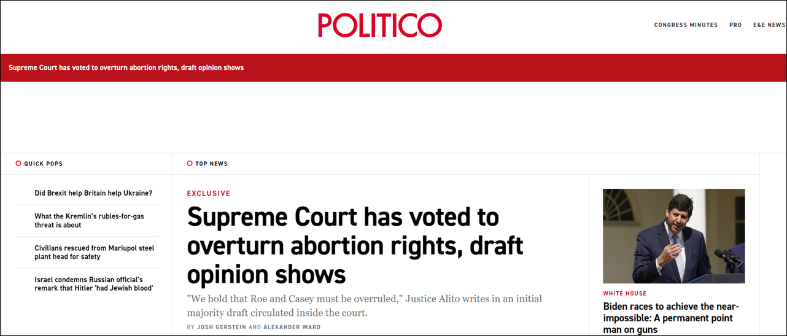View author Alexander Ward's page
Image resolution: width=787 pixels, height=336 pixels.
[x=292, y=327]
